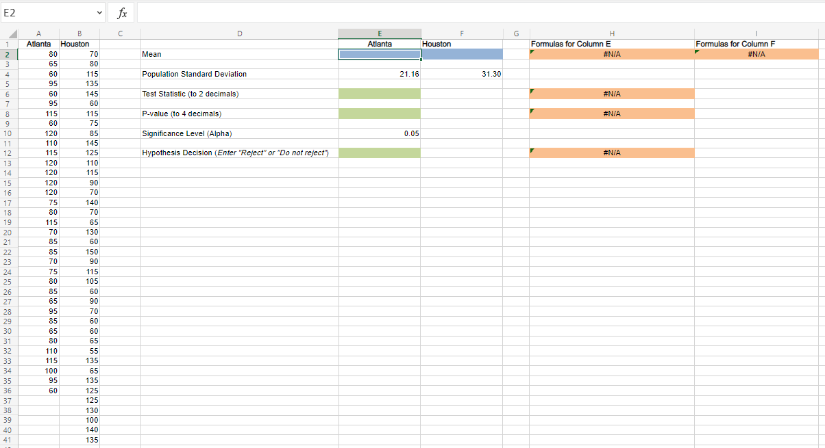Click the green Hypothesis Decision answer cell

[380, 153]
